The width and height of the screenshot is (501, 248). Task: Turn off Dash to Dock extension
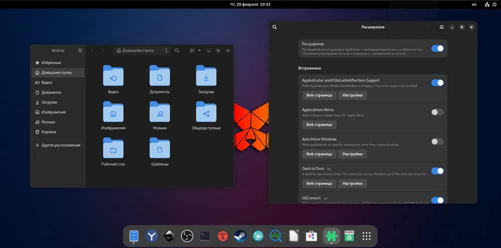437,171
